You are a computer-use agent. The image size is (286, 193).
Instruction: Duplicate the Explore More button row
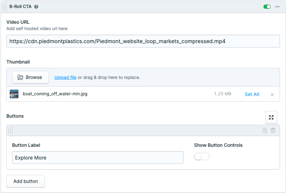coord(265,130)
